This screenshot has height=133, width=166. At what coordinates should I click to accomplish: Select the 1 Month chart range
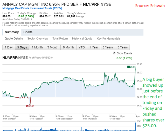pyautogui.click(x=37, y=47)
